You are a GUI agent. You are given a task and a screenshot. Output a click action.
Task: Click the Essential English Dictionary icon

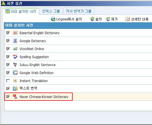click(15, 33)
